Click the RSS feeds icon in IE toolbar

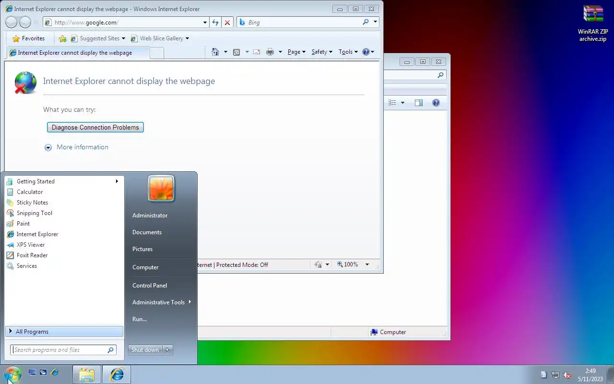point(236,52)
